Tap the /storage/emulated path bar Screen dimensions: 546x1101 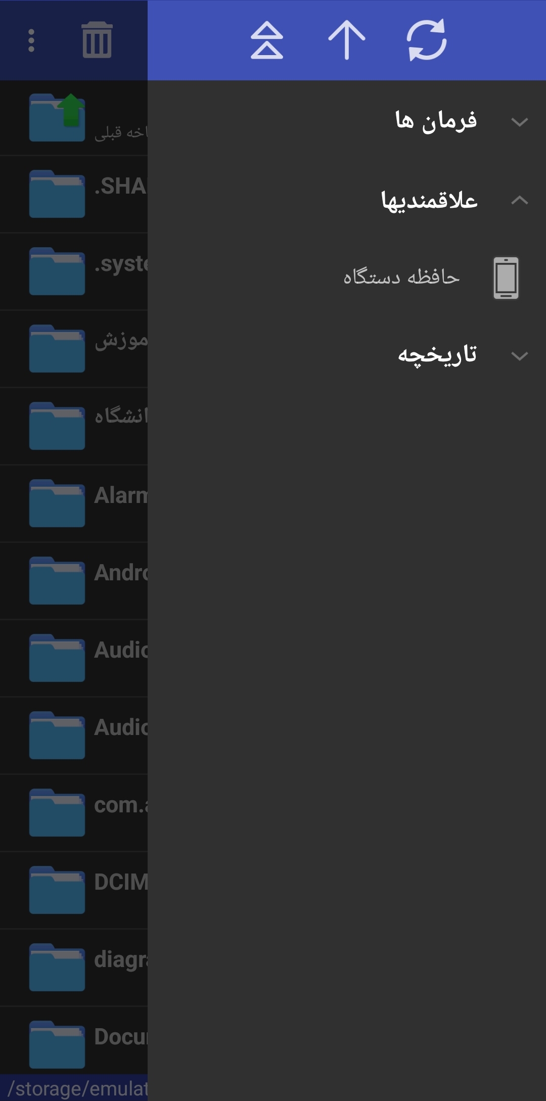(74, 1088)
